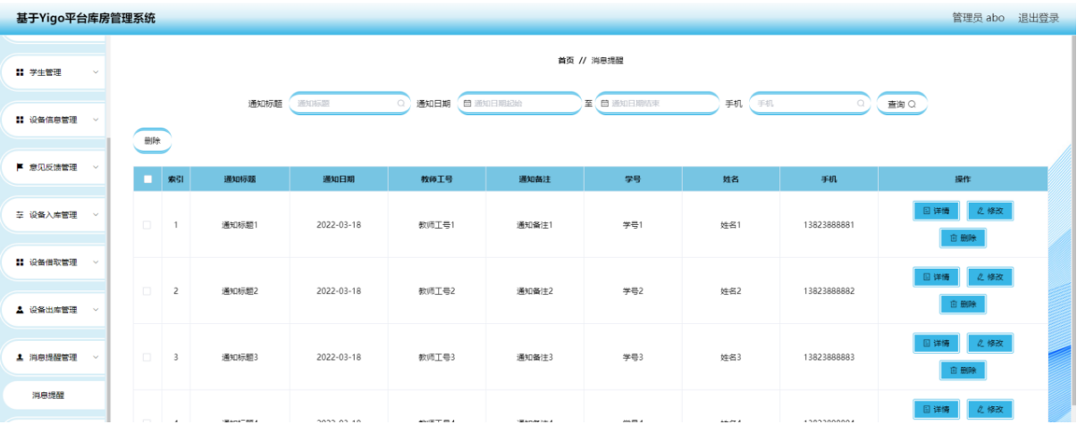Check the checkbox for row 通知标题1
1077x425 pixels.
click(147, 224)
